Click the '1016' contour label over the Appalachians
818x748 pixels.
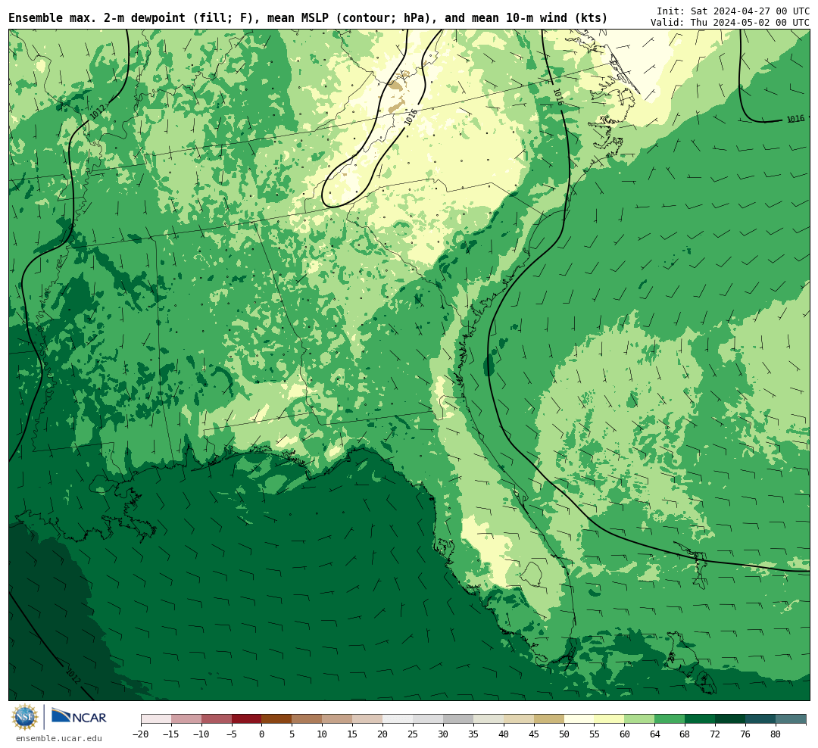coord(411,117)
